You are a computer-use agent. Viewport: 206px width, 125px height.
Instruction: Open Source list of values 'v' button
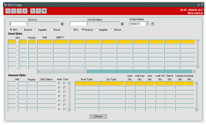point(62,24)
